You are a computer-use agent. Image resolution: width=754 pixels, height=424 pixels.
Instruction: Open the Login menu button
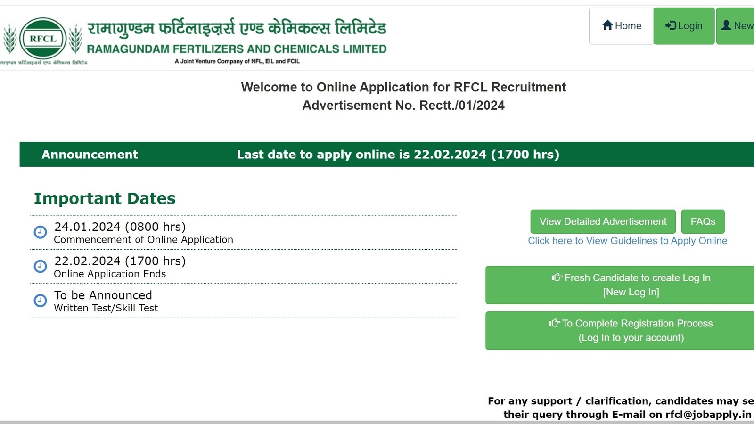(684, 26)
